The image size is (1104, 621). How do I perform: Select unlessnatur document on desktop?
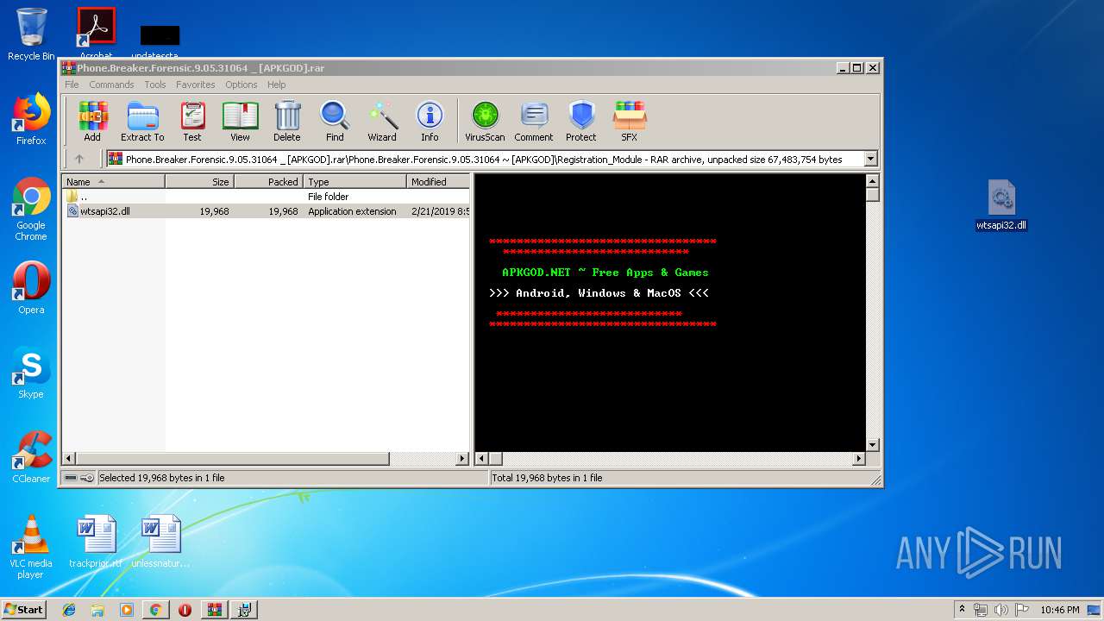[160, 542]
